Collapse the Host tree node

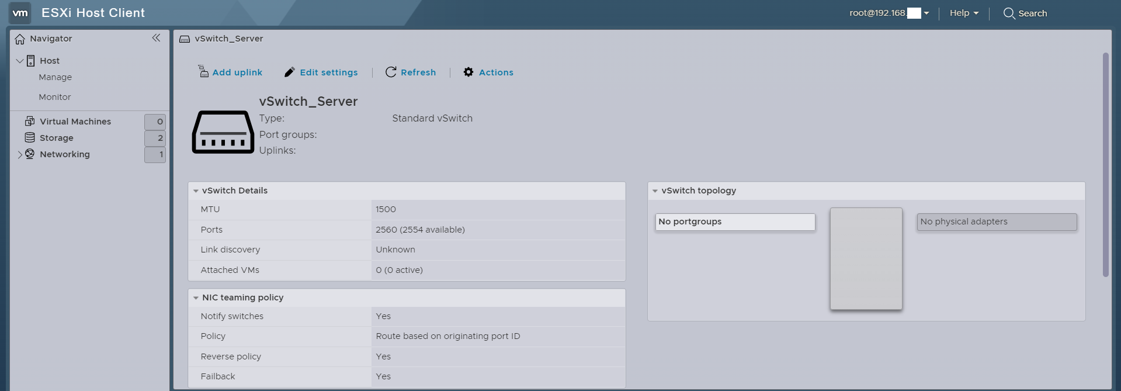(20, 61)
